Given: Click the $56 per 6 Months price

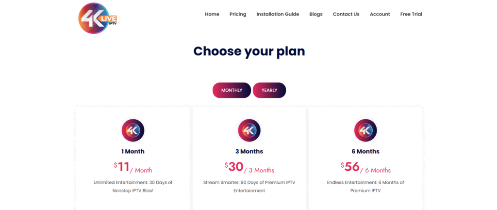Looking at the screenshot, I should click(365, 167).
